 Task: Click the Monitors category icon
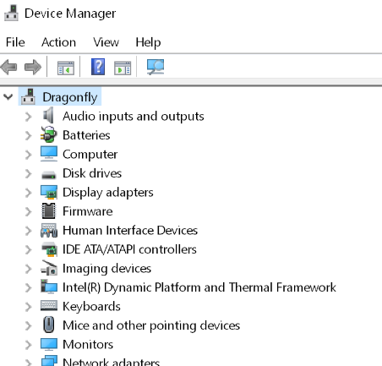pyautogui.click(x=49, y=344)
